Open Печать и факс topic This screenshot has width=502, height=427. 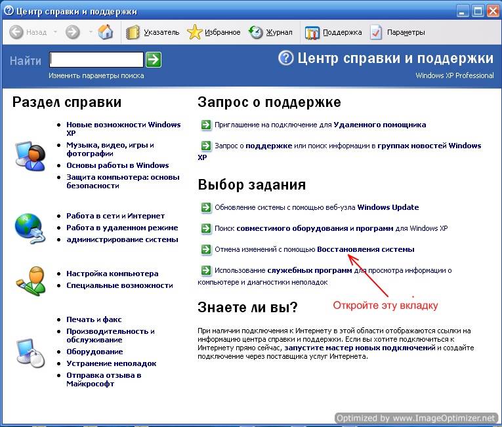(94, 319)
